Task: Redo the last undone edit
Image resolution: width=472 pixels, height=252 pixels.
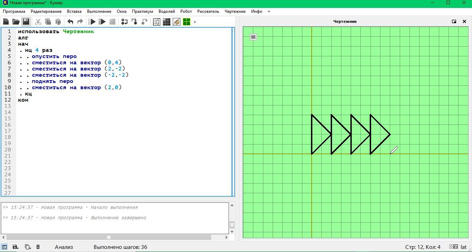Action: [80, 22]
